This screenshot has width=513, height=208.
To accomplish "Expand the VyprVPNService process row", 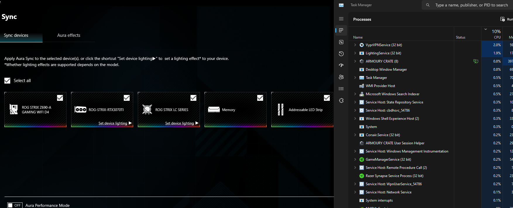I will tap(355, 45).
